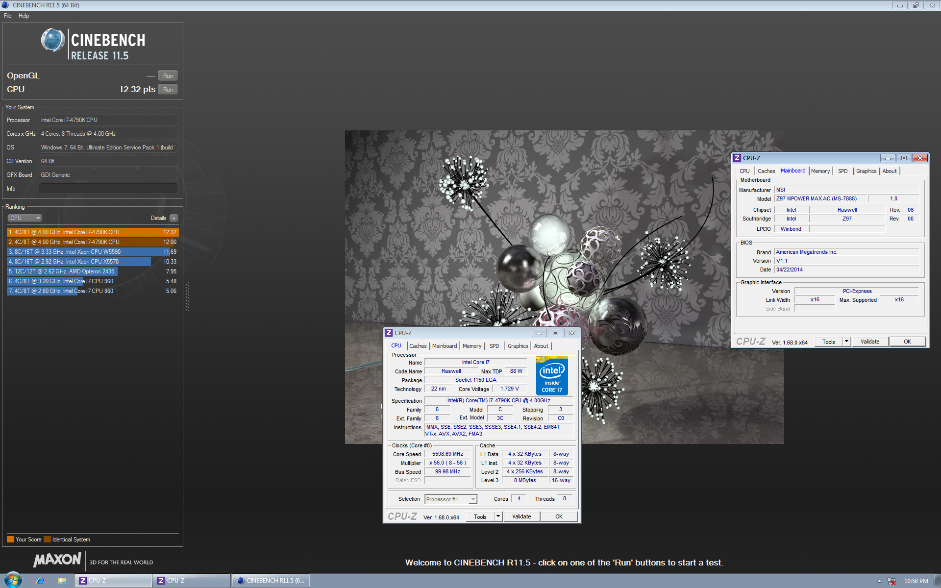Select ranking row Xeon CPU W5590

[93, 252]
